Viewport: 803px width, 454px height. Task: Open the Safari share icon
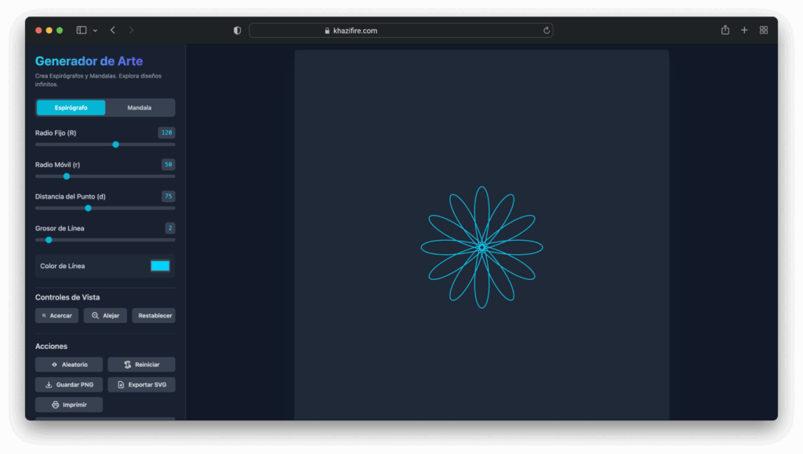coord(725,30)
